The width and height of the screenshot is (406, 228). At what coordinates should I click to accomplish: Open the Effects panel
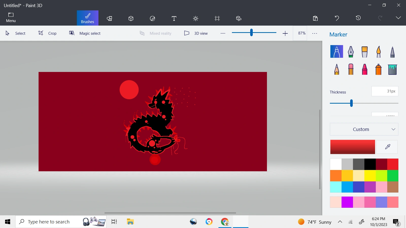tap(196, 18)
